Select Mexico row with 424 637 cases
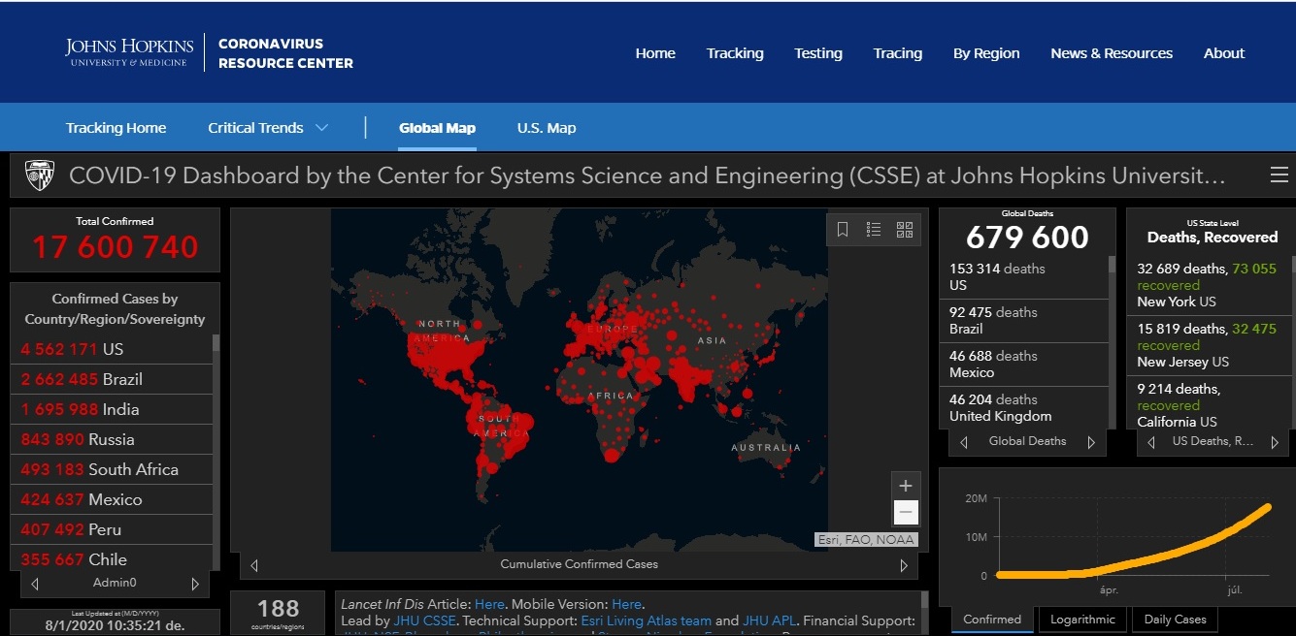 tap(112, 499)
